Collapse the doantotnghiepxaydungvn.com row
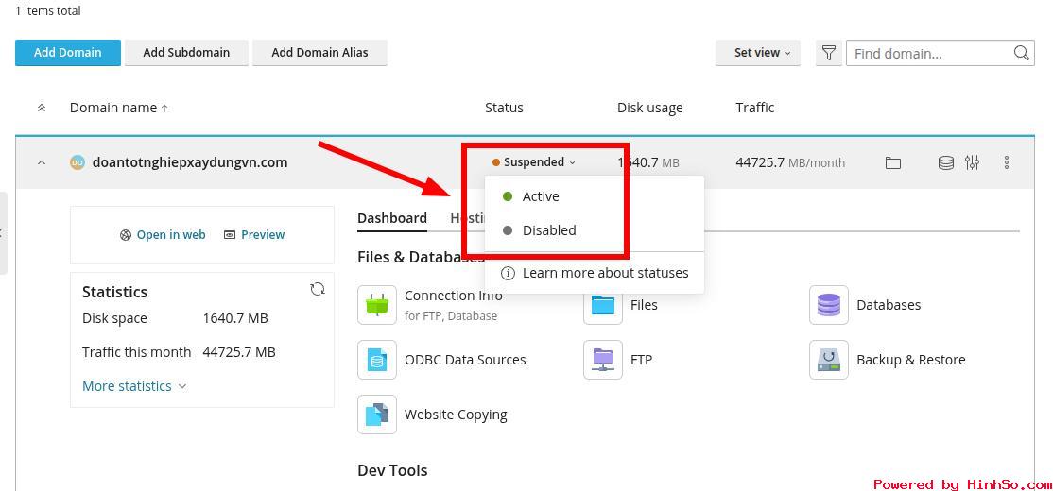 pos(42,162)
